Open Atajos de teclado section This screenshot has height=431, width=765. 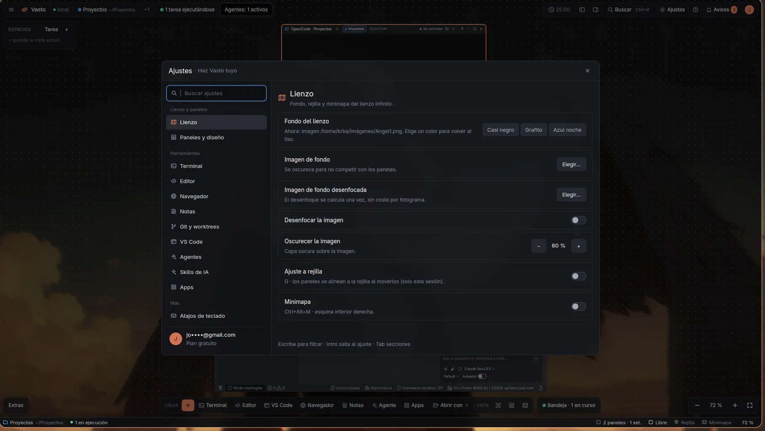[216, 316]
